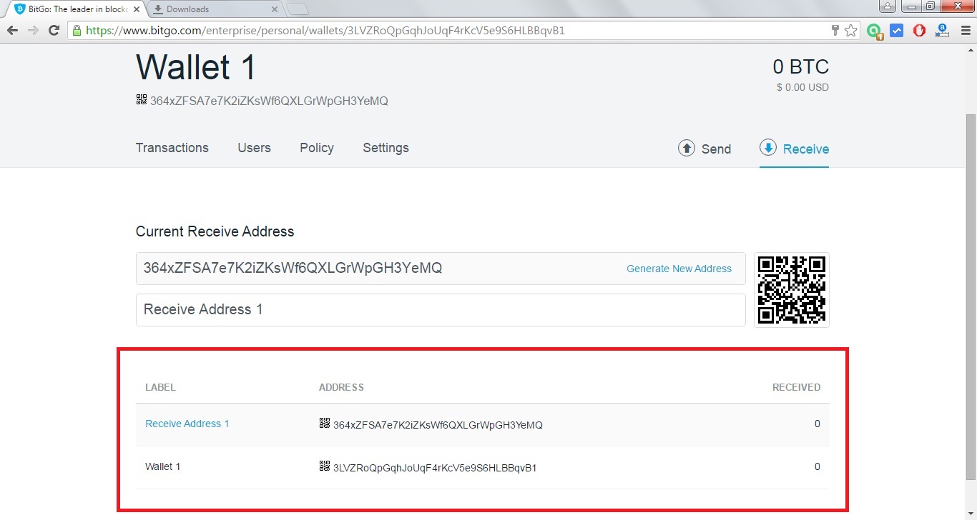Close the BitGo tab
Screen dimensions: 977x520
(x=137, y=9)
